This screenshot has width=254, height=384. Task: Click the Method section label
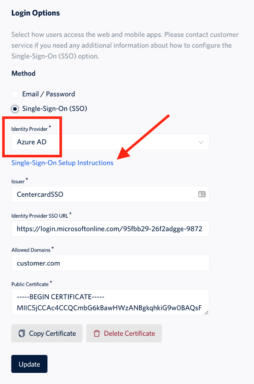pyautogui.click(x=23, y=73)
